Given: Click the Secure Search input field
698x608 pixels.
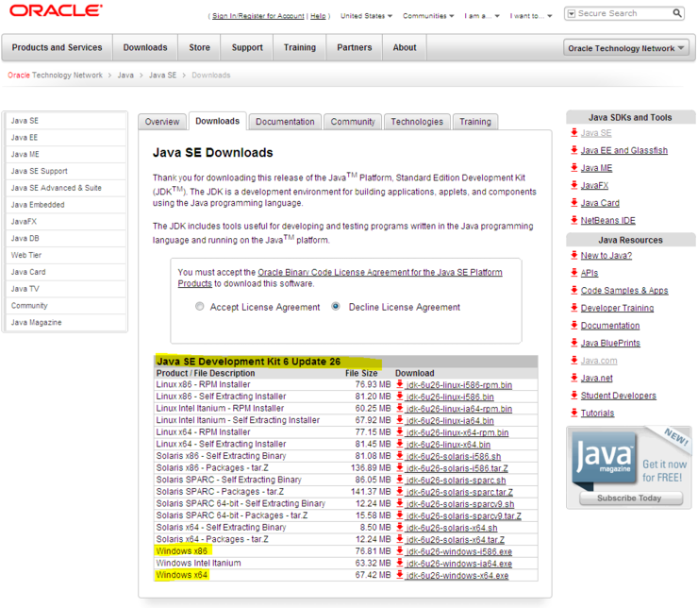Looking at the screenshot, I should [x=623, y=14].
